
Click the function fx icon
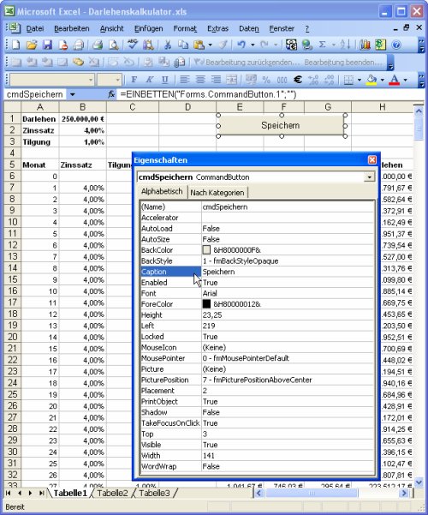111,94
